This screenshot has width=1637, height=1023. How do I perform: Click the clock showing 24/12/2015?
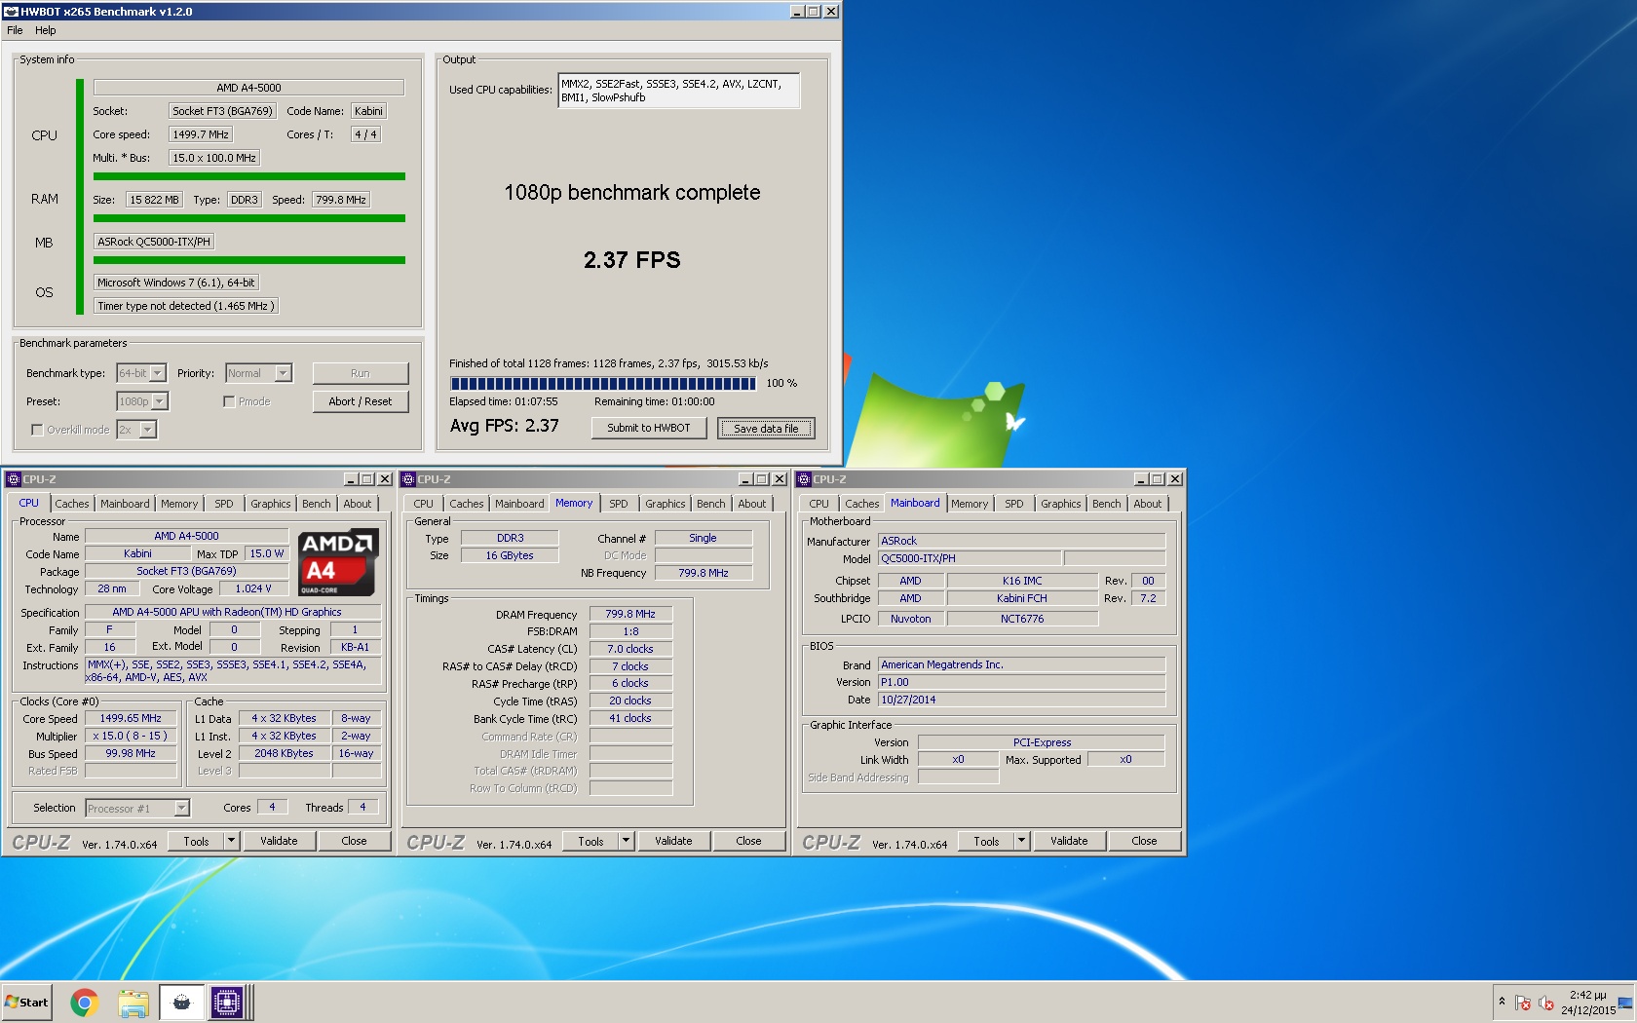[x=1588, y=1003]
